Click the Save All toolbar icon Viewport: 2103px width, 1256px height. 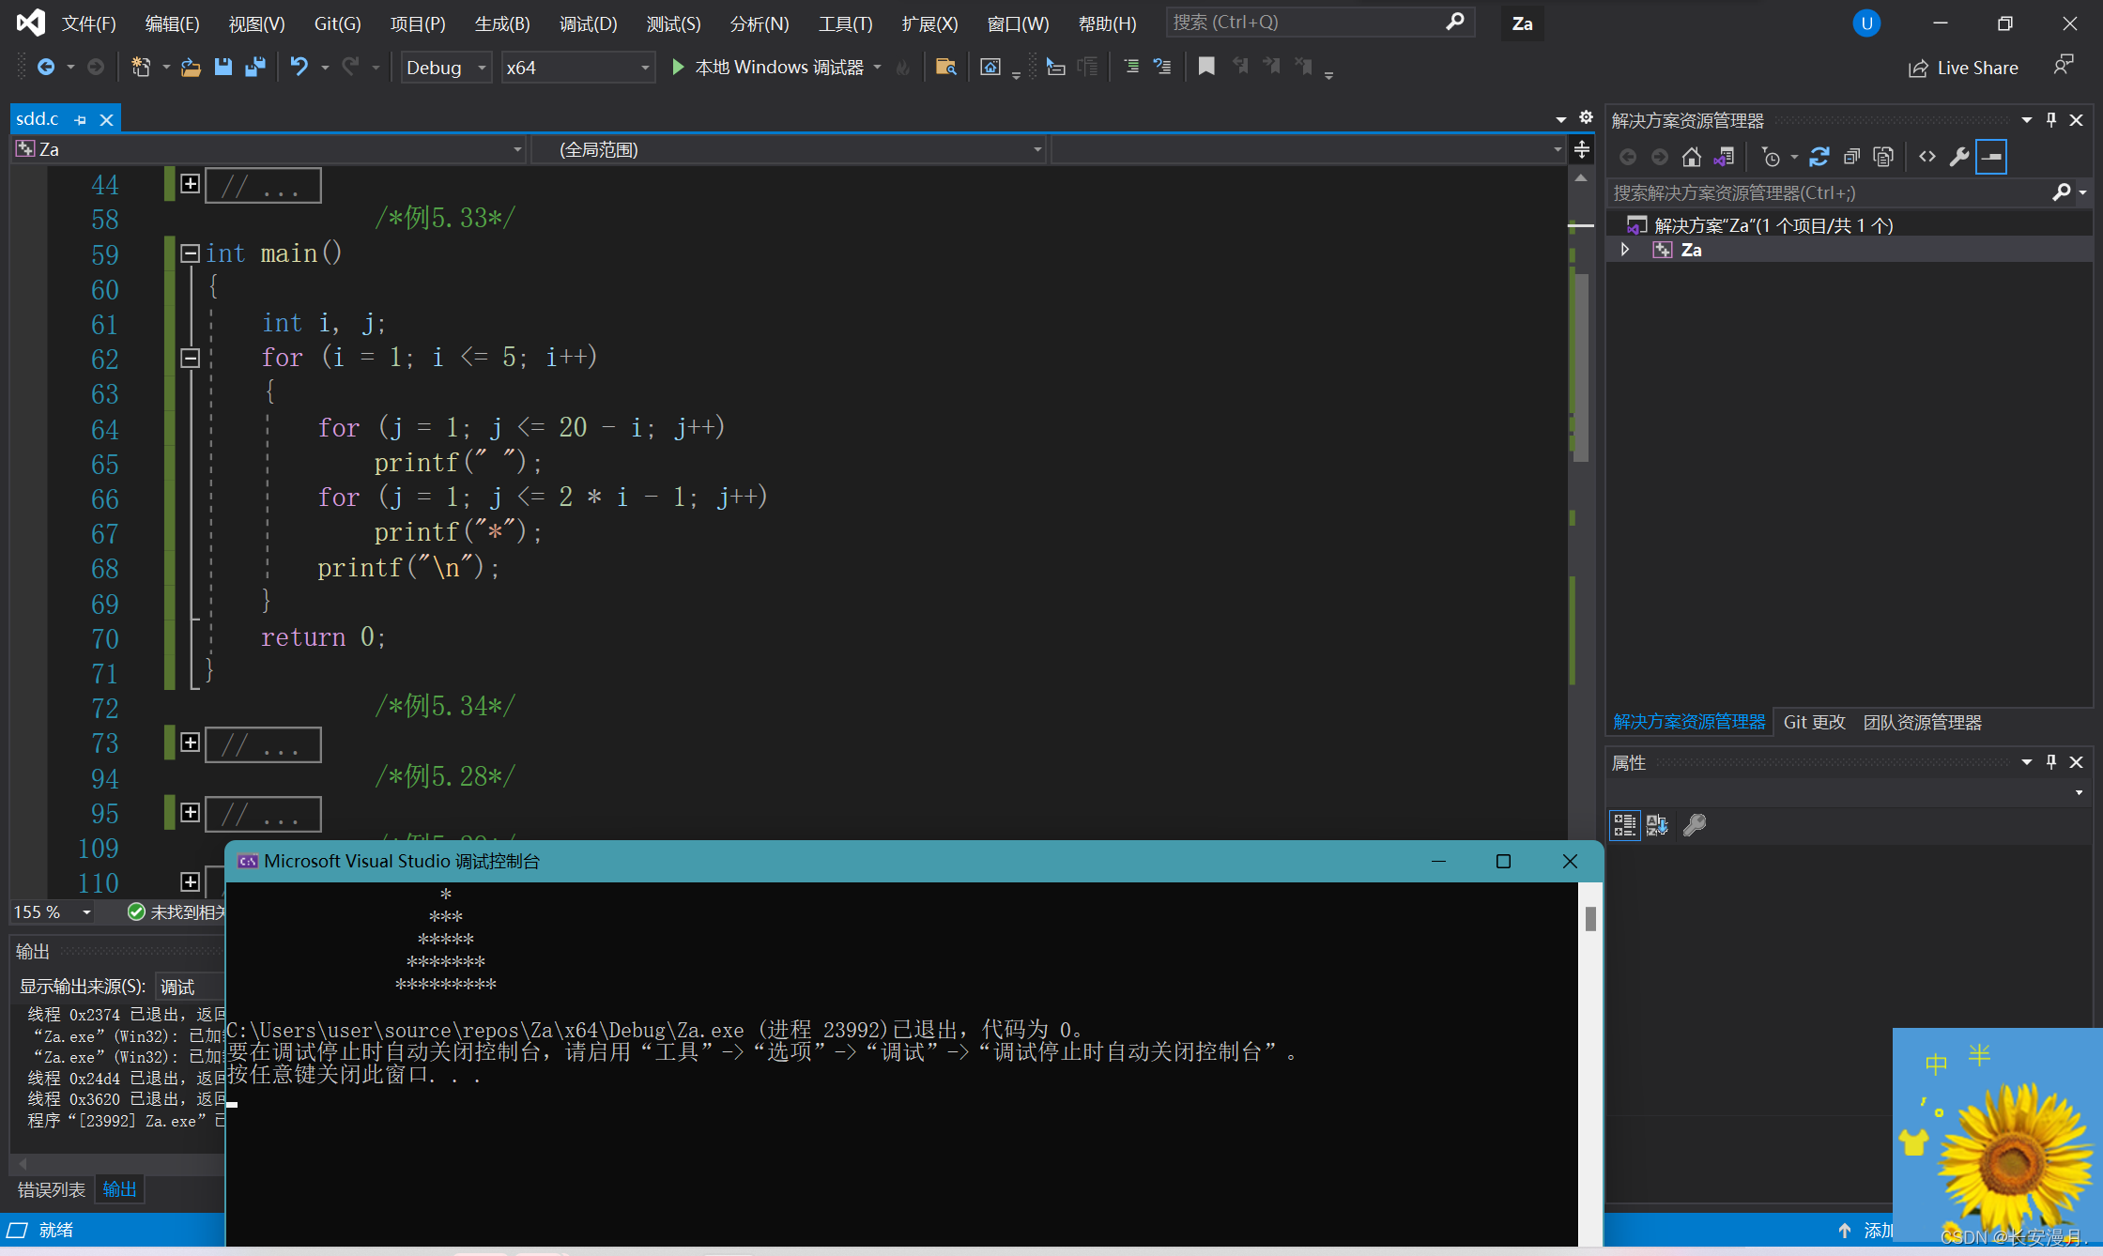point(254,67)
